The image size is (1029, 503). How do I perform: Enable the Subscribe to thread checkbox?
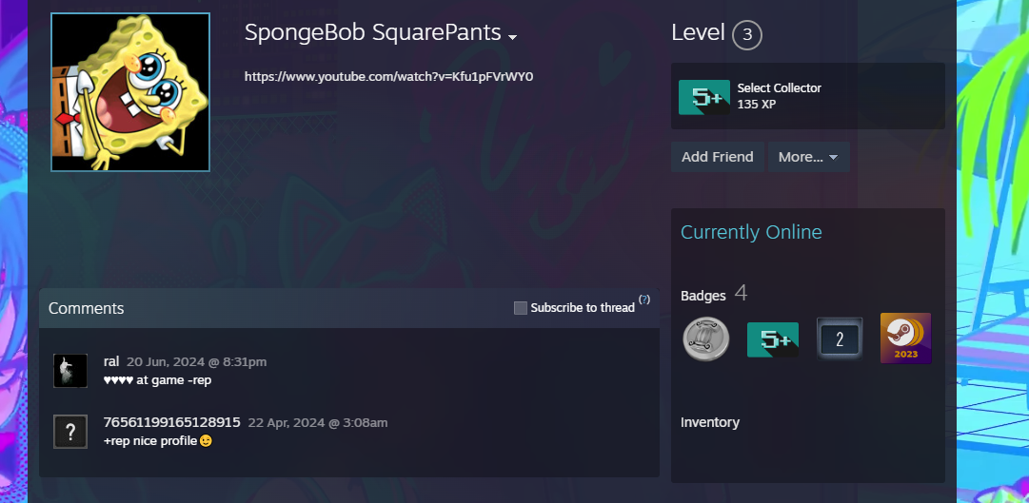(521, 307)
